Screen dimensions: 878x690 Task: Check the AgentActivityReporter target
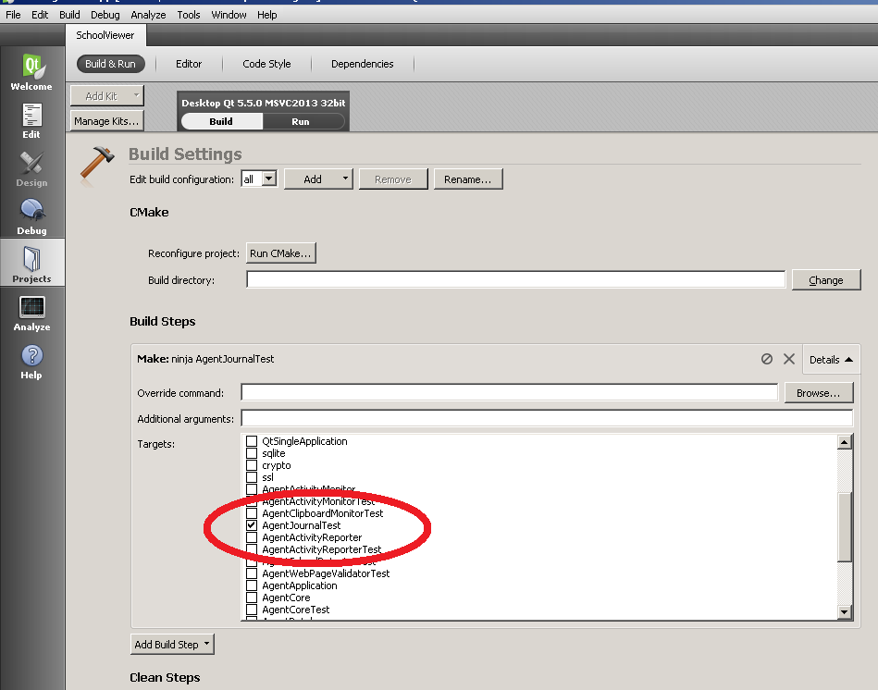[252, 537]
